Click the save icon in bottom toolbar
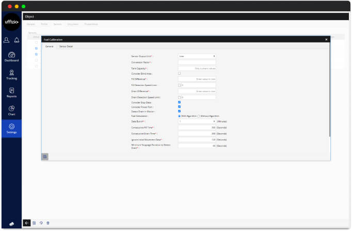Image resolution: width=352 pixels, height=231 pixels. click(34, 223)
